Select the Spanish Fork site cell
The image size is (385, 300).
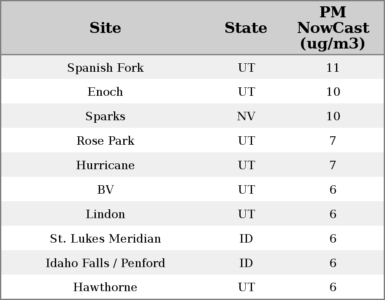tap(105, 68)
